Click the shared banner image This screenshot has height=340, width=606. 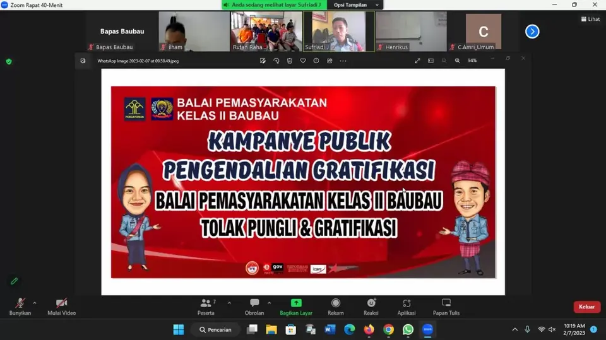303,182
